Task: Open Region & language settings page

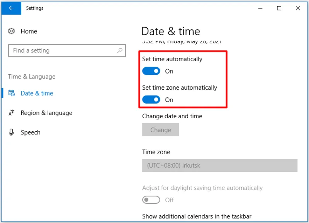Action: coord(46,113)
